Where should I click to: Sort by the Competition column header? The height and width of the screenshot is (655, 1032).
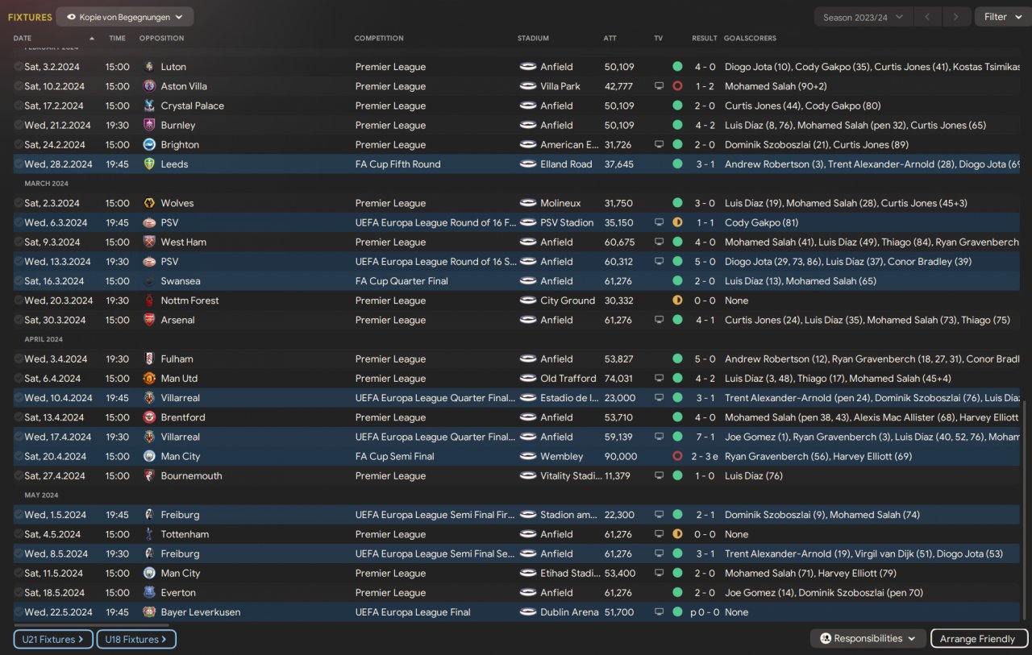tap(379, 38)
